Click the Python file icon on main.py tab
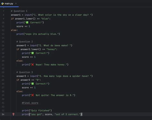The image size is (152, 120). pyautogui.click(x=3, y=4)
